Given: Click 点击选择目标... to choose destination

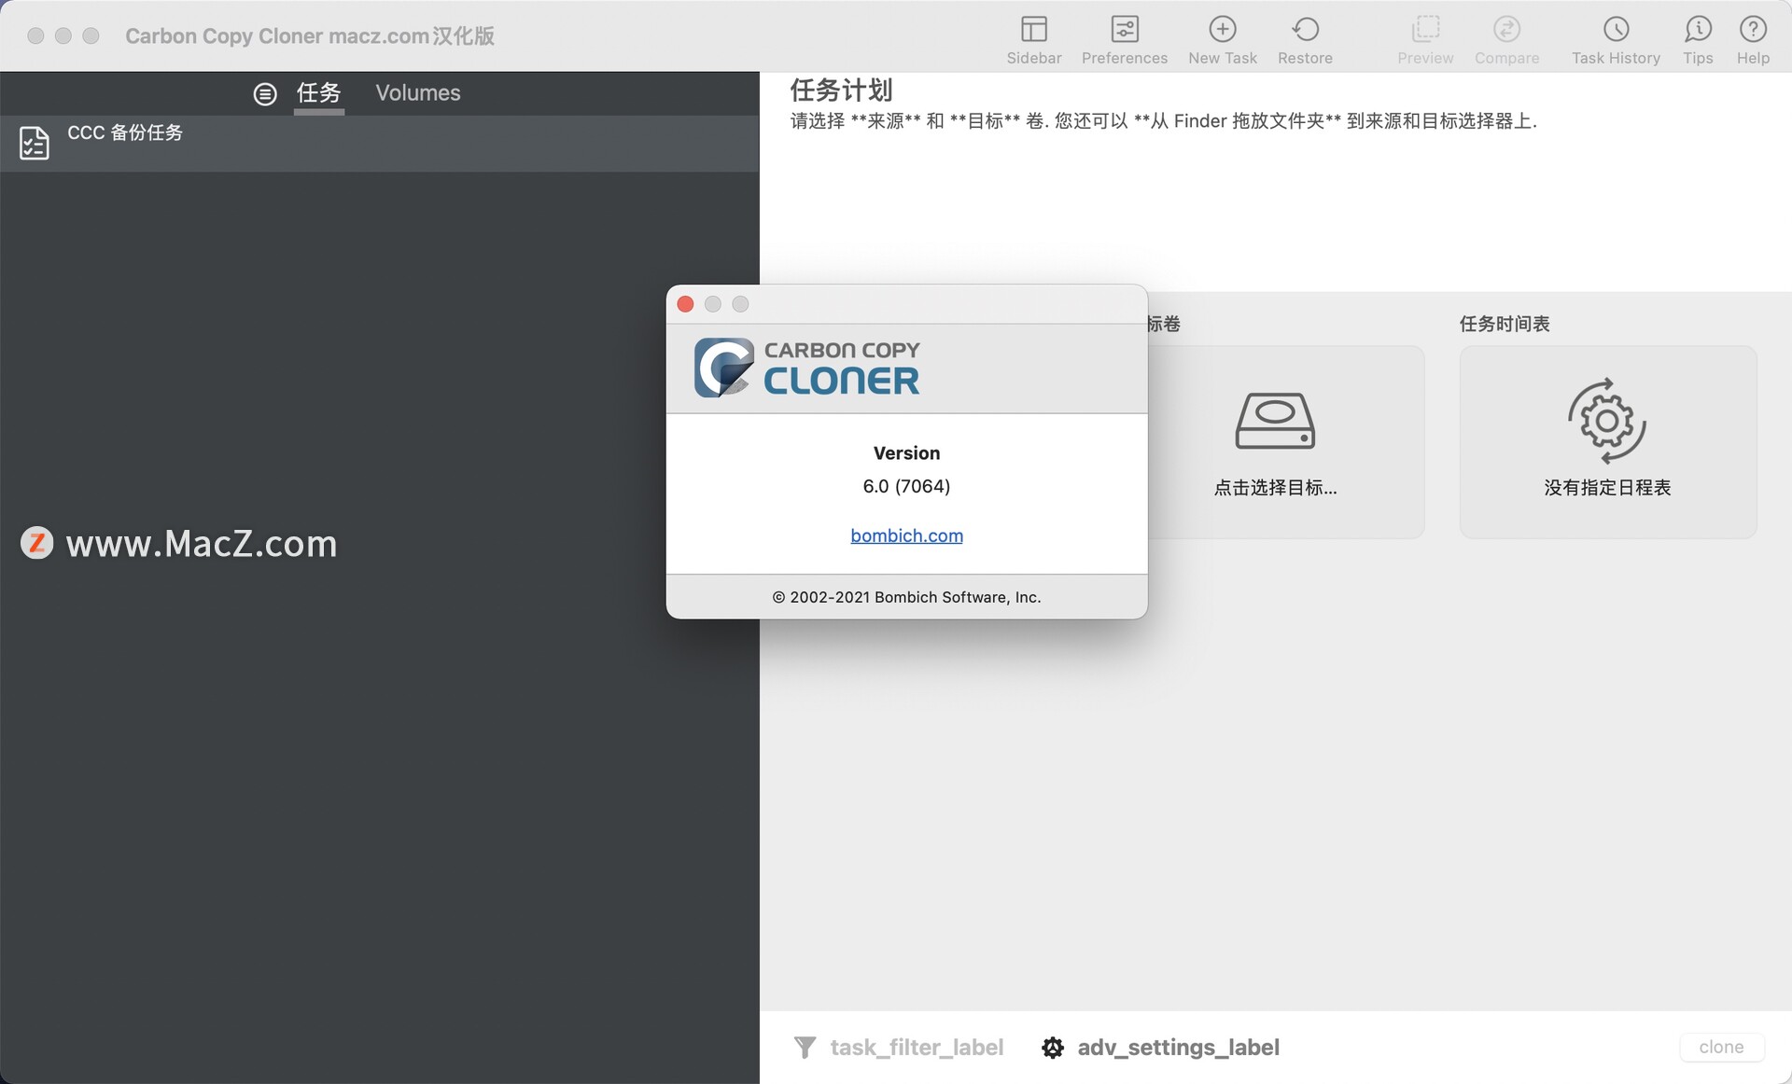Looking at the screenshot, I should tap(1275, 487).
